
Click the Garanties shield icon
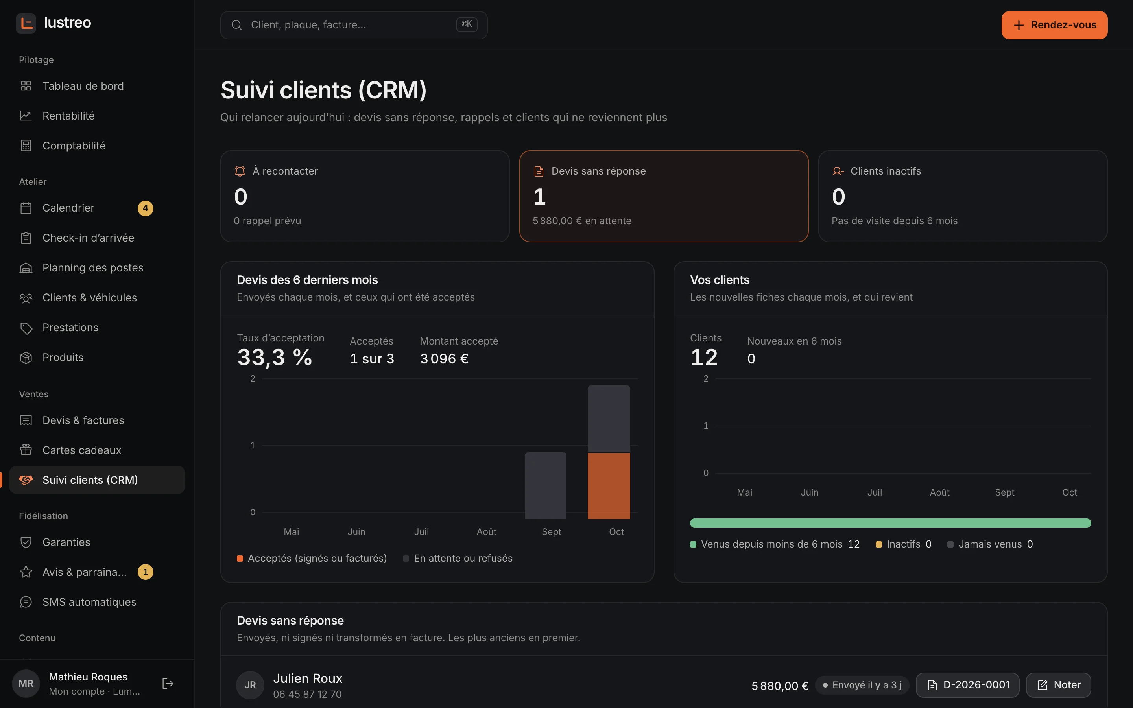point(26,542)
